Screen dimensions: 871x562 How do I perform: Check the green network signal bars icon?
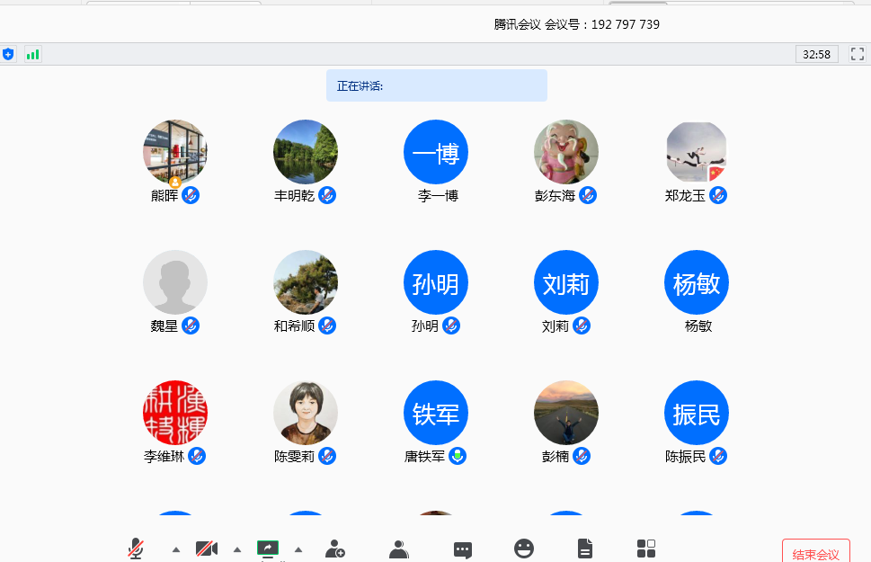click(33, 54)
